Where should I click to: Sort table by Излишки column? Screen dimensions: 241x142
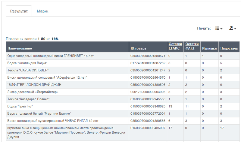pos(209,48)
